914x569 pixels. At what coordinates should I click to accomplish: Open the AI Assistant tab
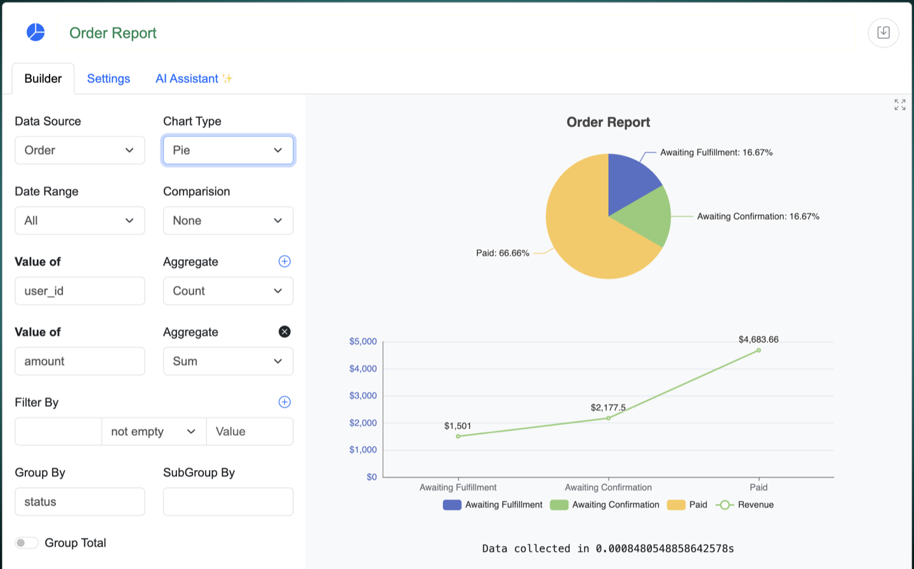(x=194, y=79)
